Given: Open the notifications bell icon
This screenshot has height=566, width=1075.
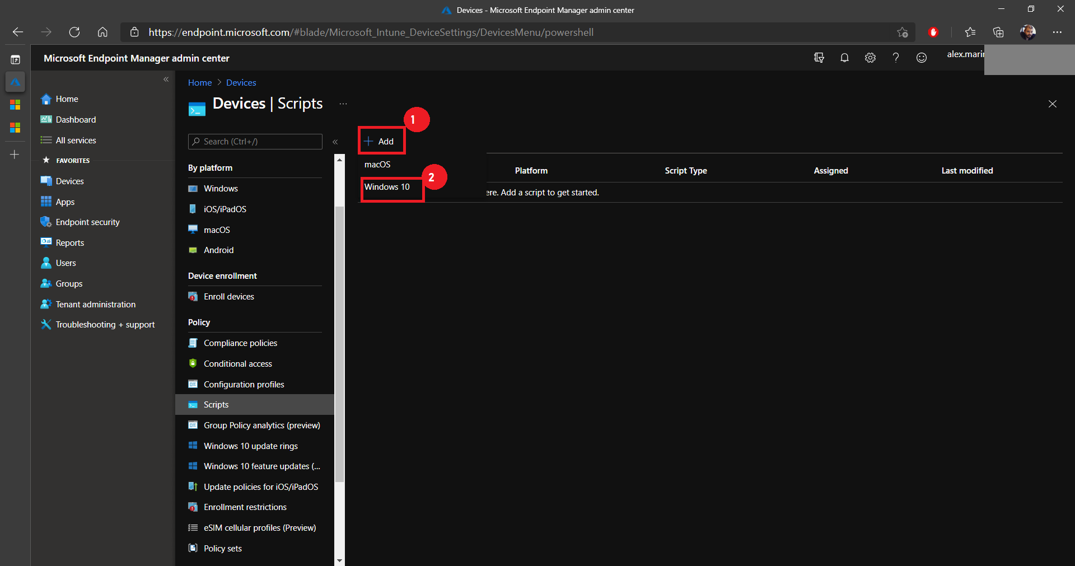Looking at the screenshot, I should coord(844,58).
